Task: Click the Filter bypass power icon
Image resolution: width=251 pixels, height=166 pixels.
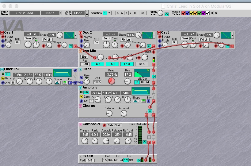Action: (154, 77)
